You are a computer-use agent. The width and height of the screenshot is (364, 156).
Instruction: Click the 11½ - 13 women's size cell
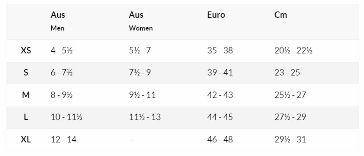[144, 117]
